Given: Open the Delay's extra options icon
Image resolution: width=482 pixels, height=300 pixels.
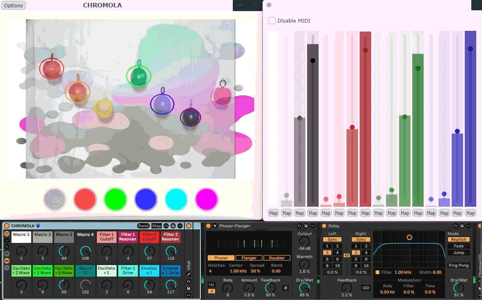Looking at the screenshot, I should [468, 226].
